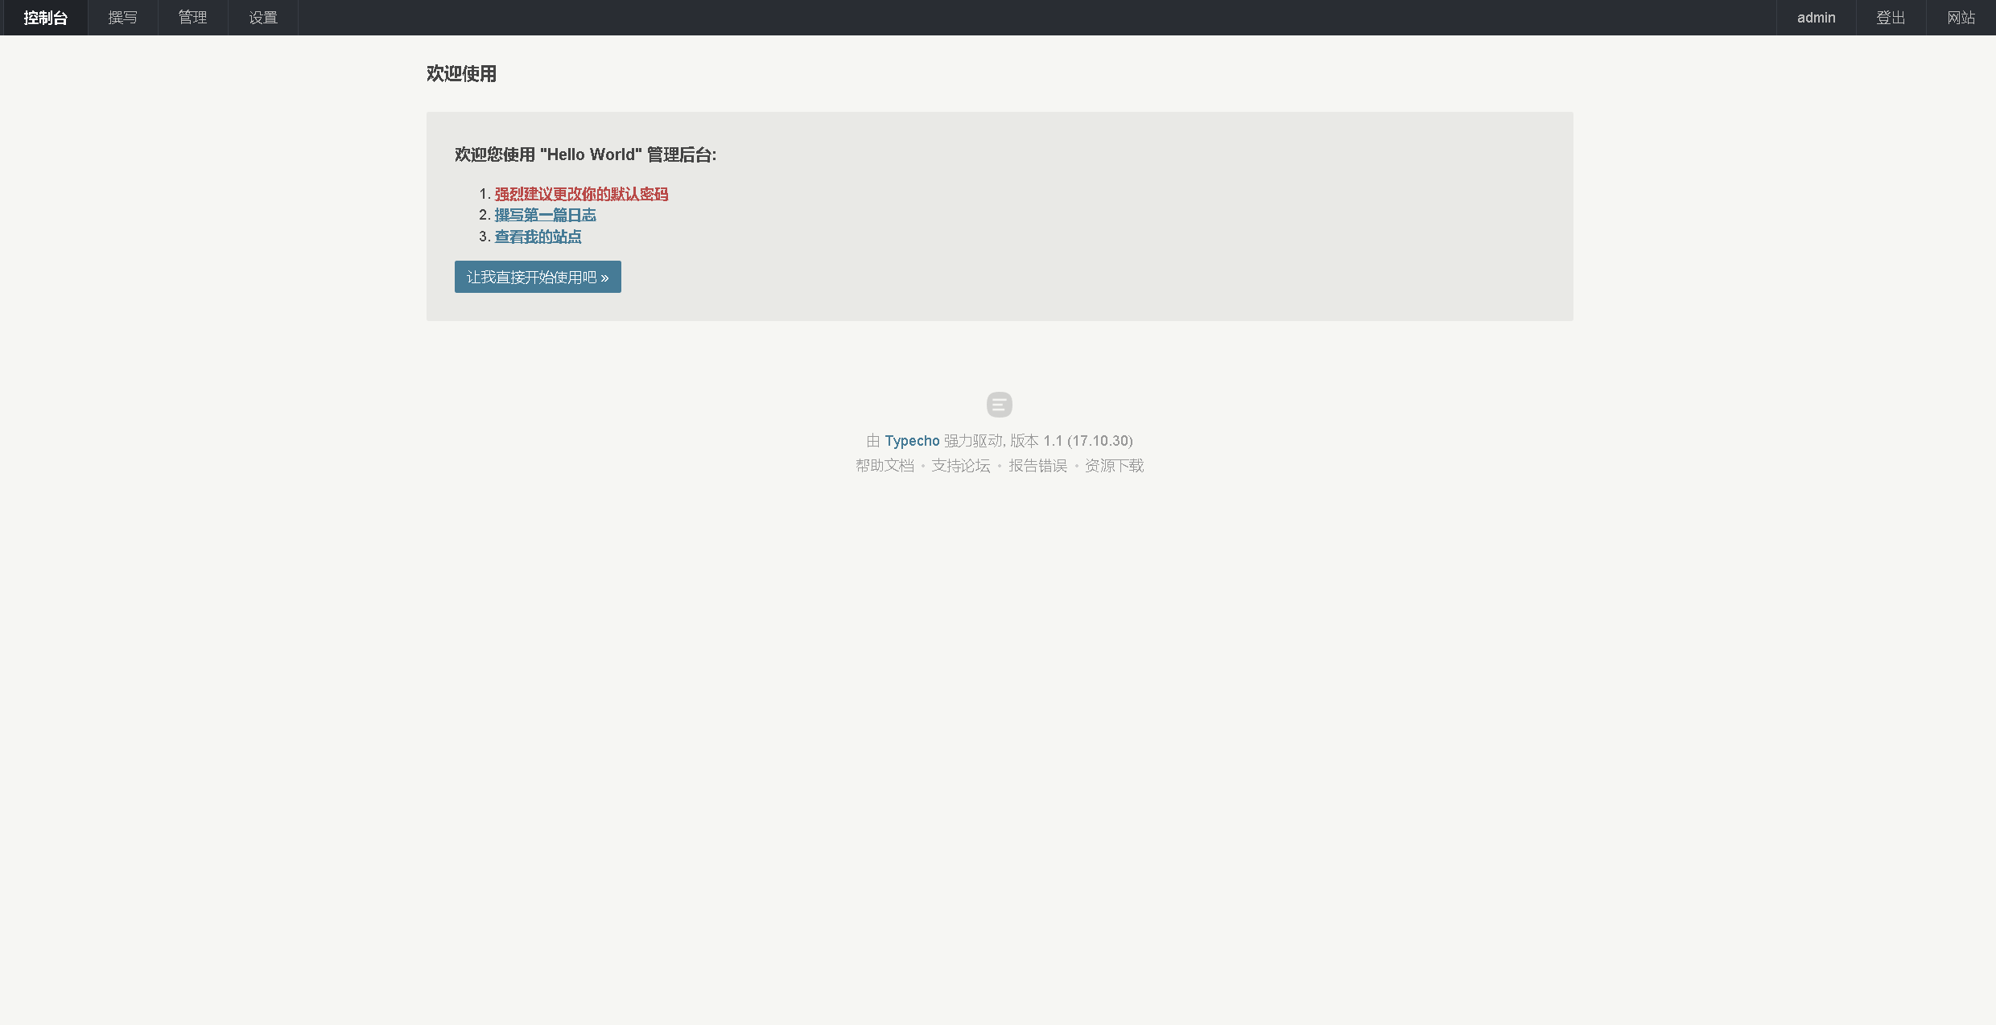Open 撰写第一篇日志 link

point(545,215)
